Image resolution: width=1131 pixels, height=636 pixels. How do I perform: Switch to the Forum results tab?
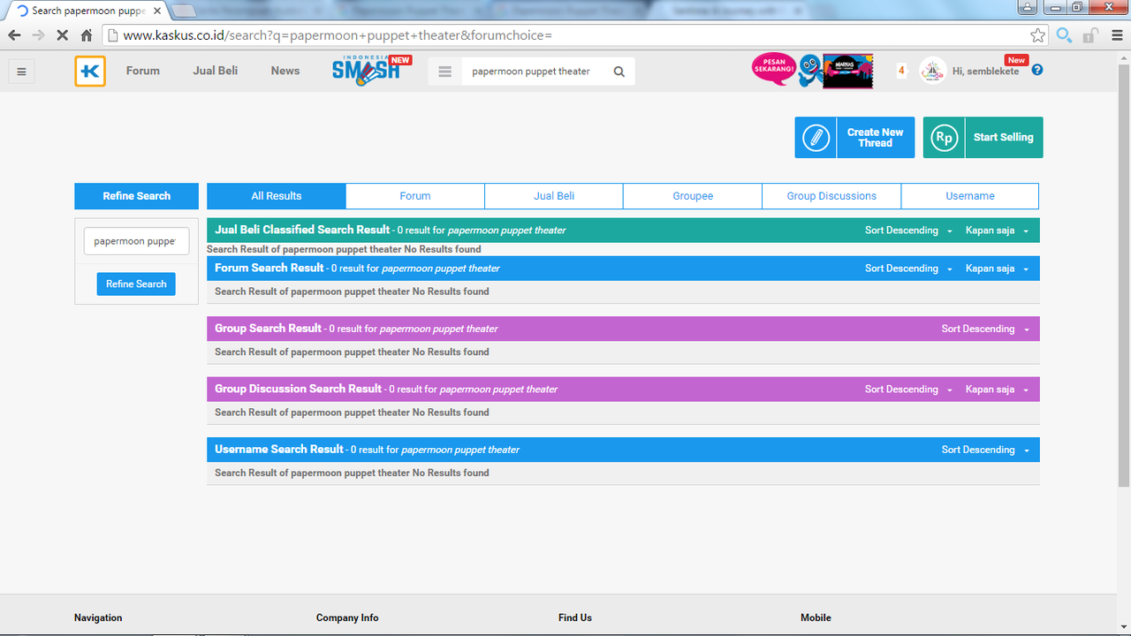(415, 196)
